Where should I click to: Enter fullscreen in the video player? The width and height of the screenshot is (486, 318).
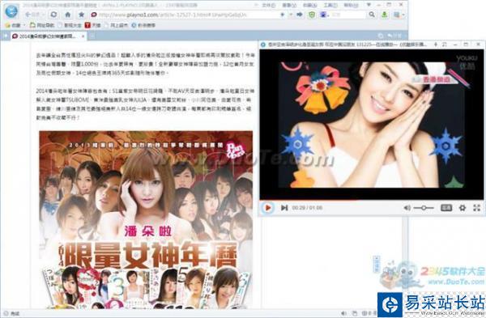pos(477,208)
